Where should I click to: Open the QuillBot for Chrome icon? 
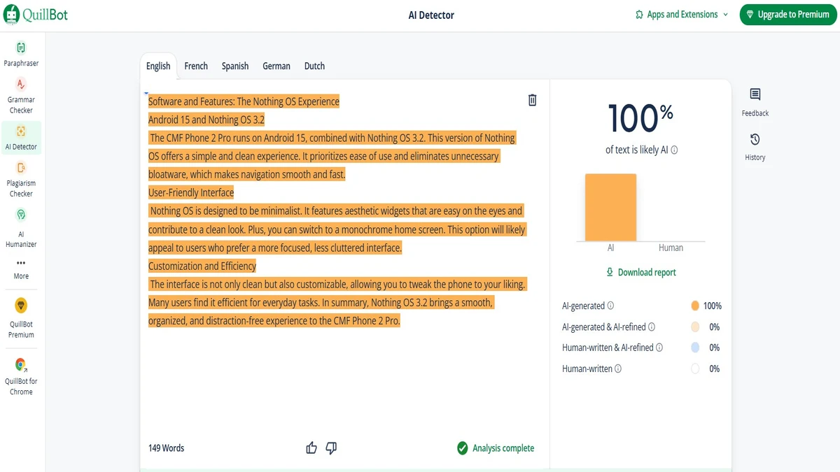(21, 364)
